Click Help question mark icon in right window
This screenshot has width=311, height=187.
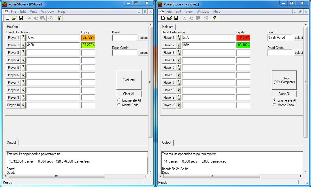(x=214, y=18)
